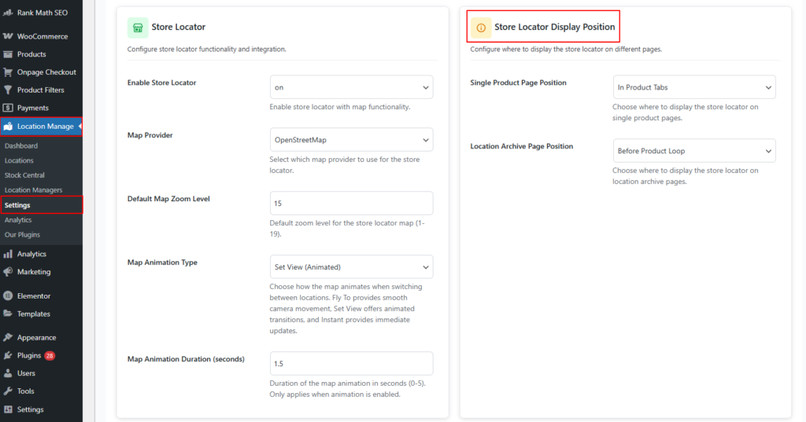Expand the Map Animation Type dropdown
The width and height of the screenshot is (806, 422).
point(351,267)
